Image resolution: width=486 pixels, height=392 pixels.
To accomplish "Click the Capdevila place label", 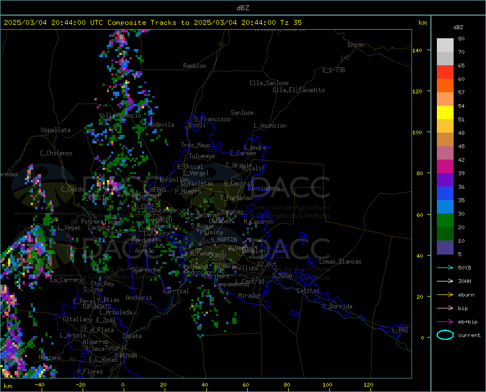I will [x=159, y=125].
